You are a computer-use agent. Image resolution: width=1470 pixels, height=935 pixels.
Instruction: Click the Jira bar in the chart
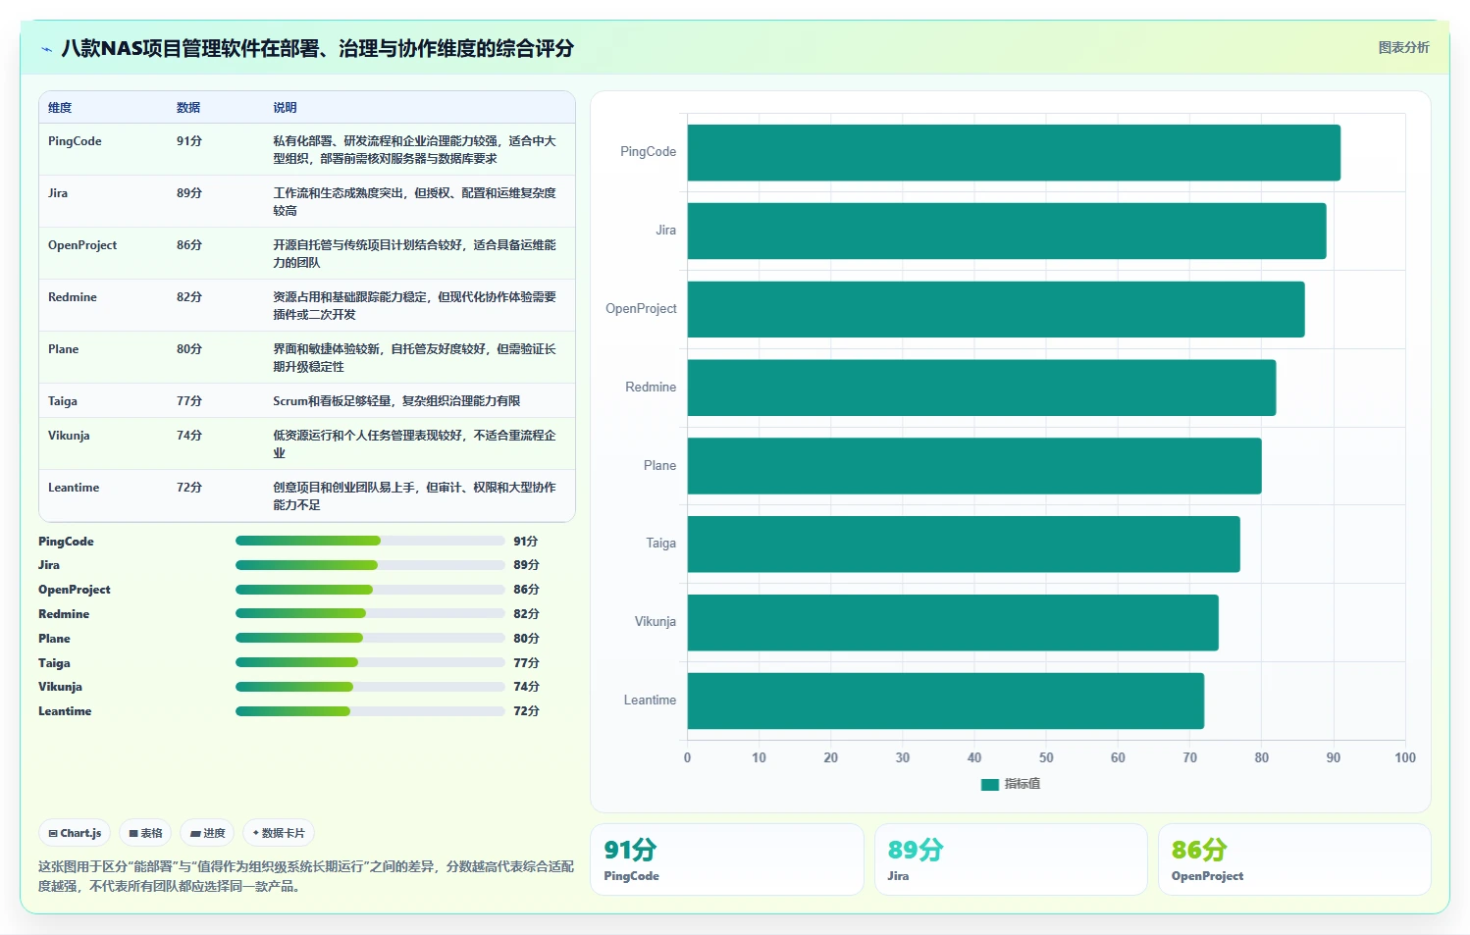[x=1007, y=231]
